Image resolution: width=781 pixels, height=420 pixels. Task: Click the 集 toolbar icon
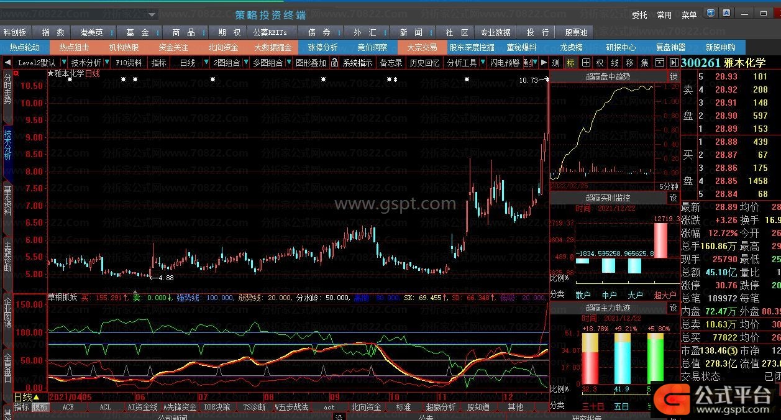coord(645,63)
